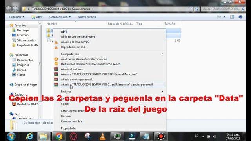Open Internet Explorer from taskbar
Screen dimensions: 251x141
point(30,136)
